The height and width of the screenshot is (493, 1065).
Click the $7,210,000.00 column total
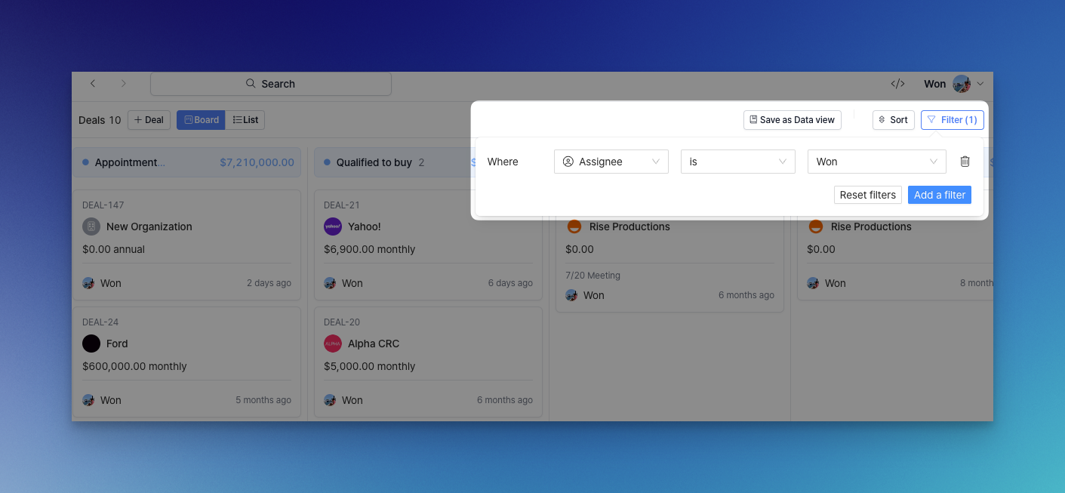(257, 162)
